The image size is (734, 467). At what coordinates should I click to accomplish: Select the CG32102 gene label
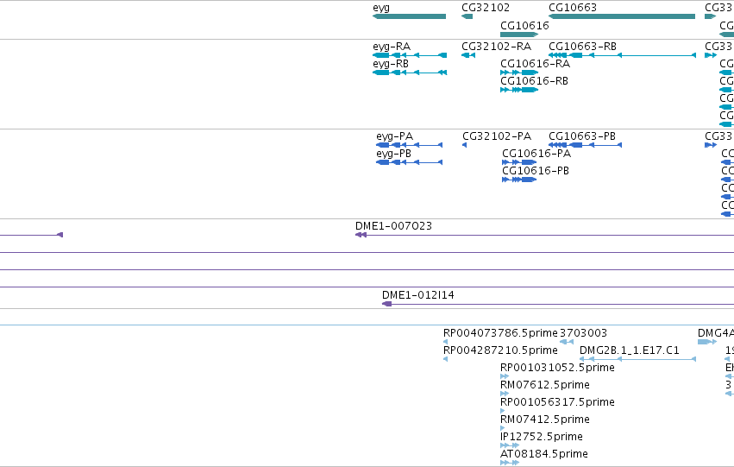[x=486, y=8]
